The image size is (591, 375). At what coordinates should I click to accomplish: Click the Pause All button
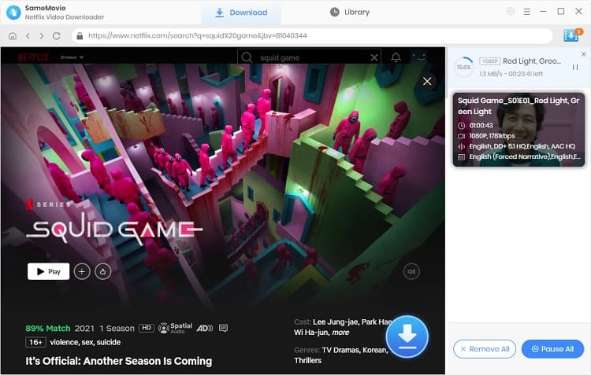point(552,349)
